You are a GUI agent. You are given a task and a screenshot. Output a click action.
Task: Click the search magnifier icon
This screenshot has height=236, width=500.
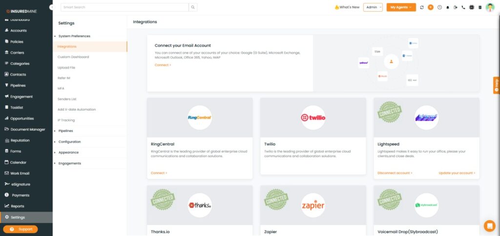(x=193, y=7)
